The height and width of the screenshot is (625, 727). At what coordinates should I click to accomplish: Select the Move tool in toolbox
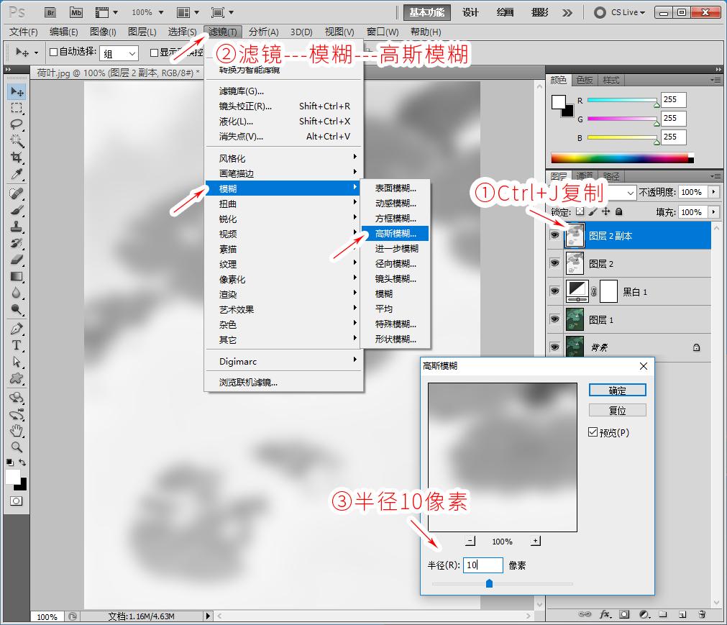point(17,91)
